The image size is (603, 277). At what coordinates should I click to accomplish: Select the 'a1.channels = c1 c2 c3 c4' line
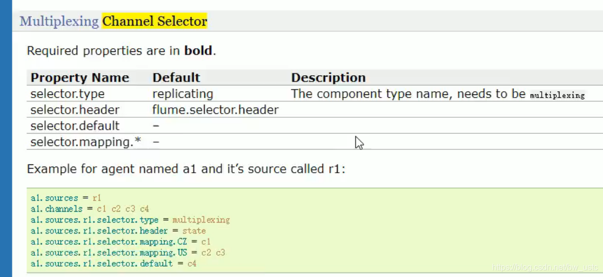90,209
